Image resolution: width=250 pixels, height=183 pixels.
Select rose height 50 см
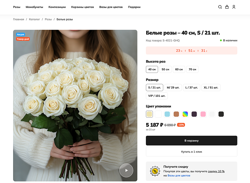click(x=165, y=69)
